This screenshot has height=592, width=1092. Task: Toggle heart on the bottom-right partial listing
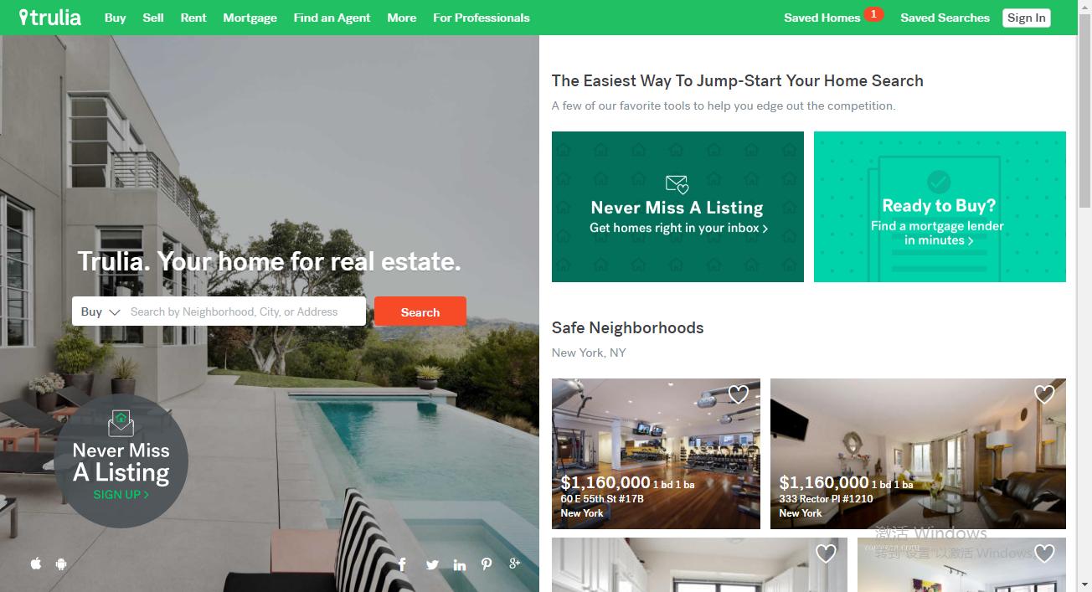point(1044,553)
